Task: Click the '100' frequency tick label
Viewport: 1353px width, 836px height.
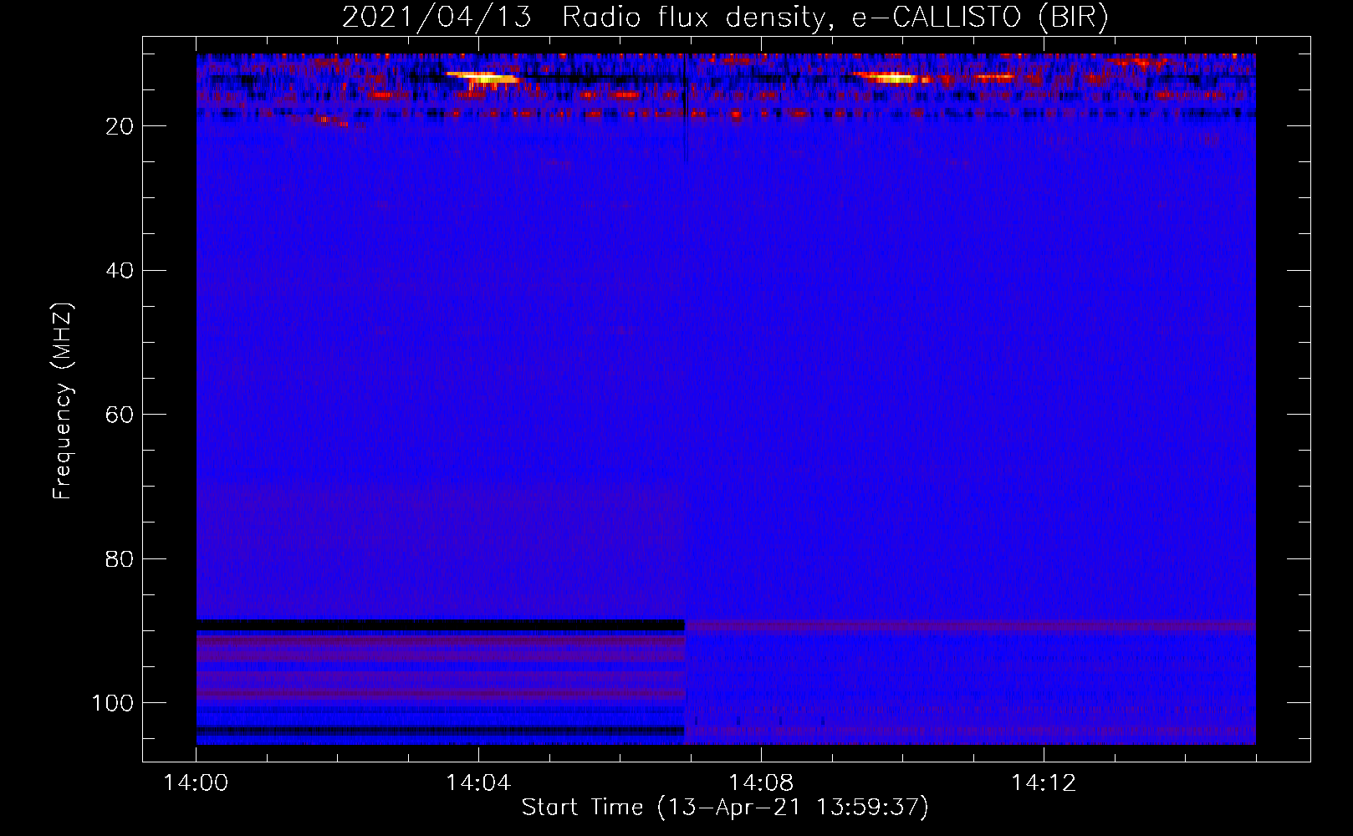Action: point(113,703)
